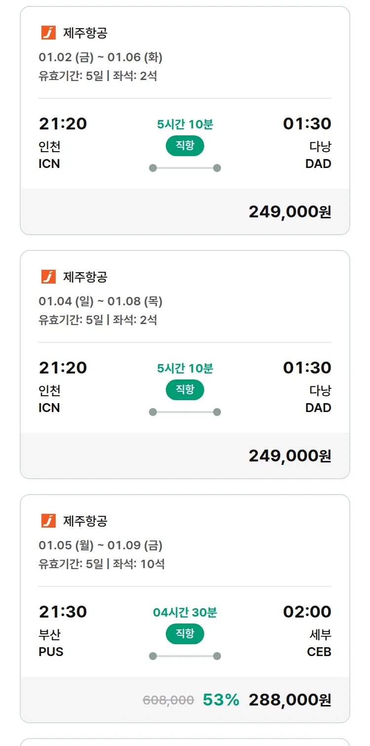
Task: Click the struck-through 608,000 original price
Action: 168,700
